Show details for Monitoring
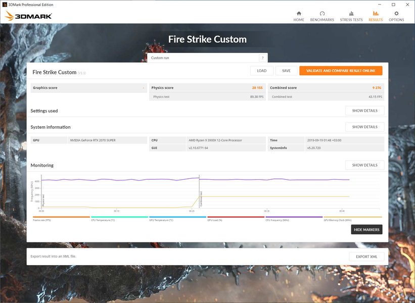The height and width of the screenshot is (303, 415). coord(364,165)
